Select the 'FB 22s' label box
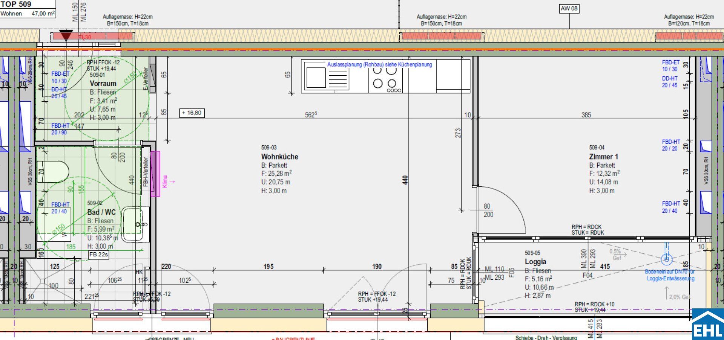 [98, 255]
